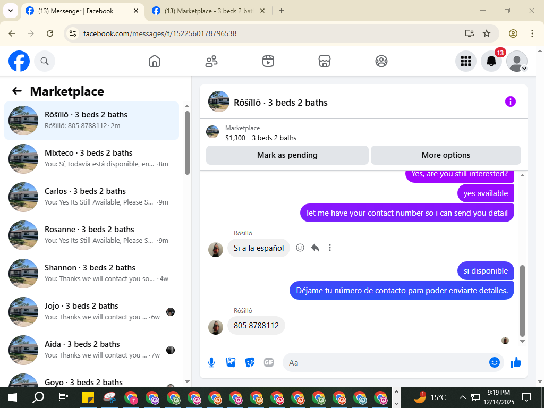Go back in browser history
Screen dimensions: 544x408
pyautogui.click(x=12, y=33)
